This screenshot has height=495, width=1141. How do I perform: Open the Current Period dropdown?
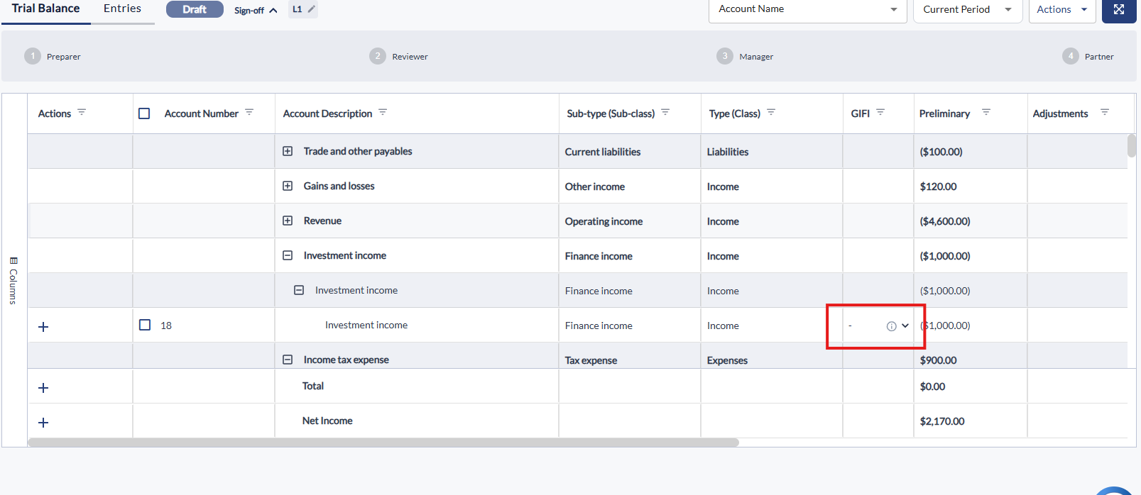968,10
